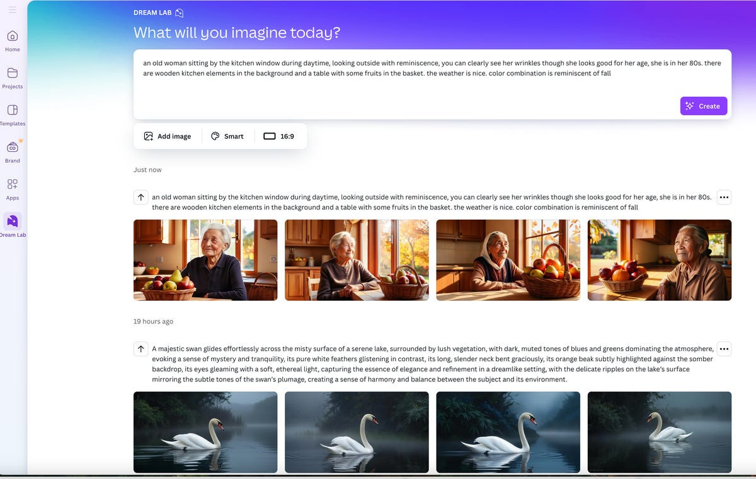Screen dimensions: 756x479
Task: Open Apps grid icon
Action: click(13, 185)
